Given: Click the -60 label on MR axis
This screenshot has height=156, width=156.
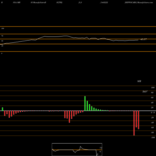Looking at the screenshot, I should [152, 128].
